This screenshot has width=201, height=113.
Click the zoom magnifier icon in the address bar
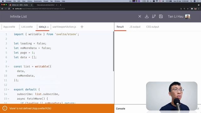point(184,9)
